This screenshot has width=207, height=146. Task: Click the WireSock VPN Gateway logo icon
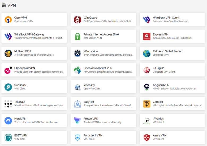[x=8, y=37]
